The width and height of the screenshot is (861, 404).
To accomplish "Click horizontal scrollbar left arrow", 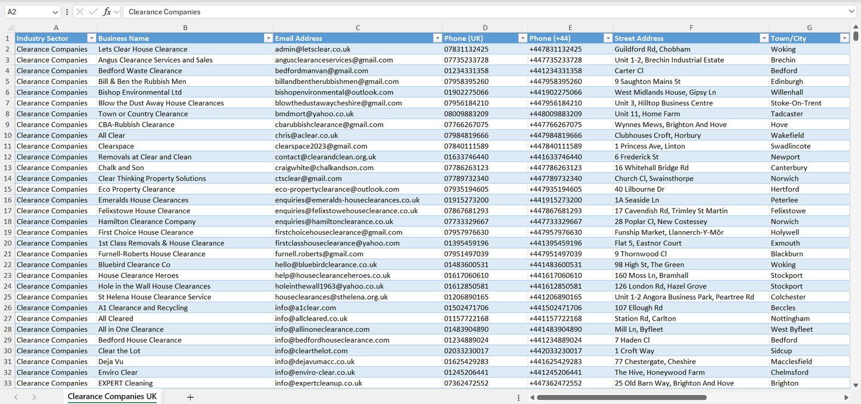I will pyautogui.click(x=531, y=397).
